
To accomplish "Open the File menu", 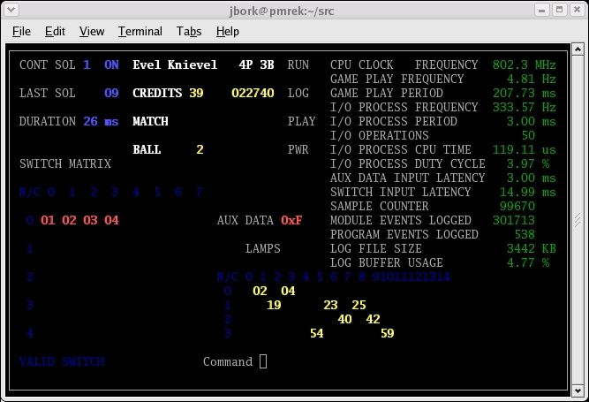I will click(21, 31).
